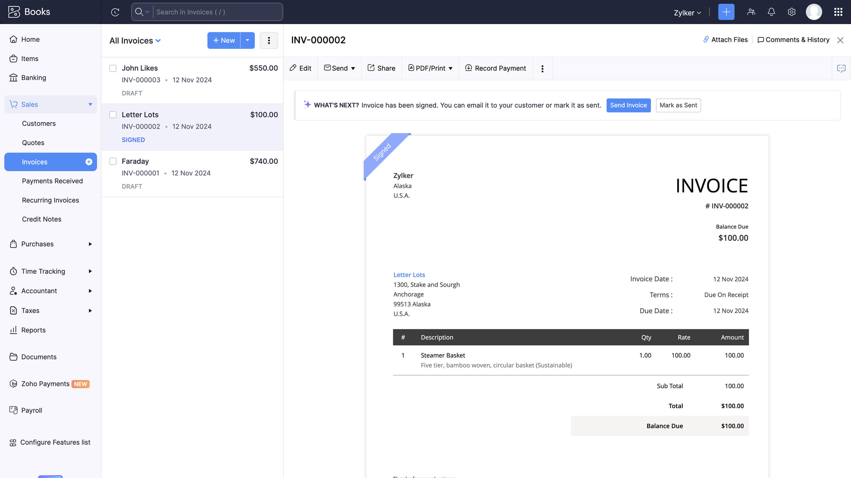Image resolution: width=851 pixels, height=478 pixels.
Task: Open the PDF/Print dropdown
Action: [x=430, y=68]
